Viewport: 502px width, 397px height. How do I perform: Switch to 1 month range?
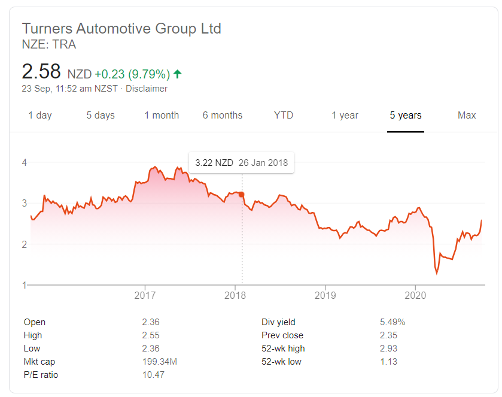[x=162, y=115]
